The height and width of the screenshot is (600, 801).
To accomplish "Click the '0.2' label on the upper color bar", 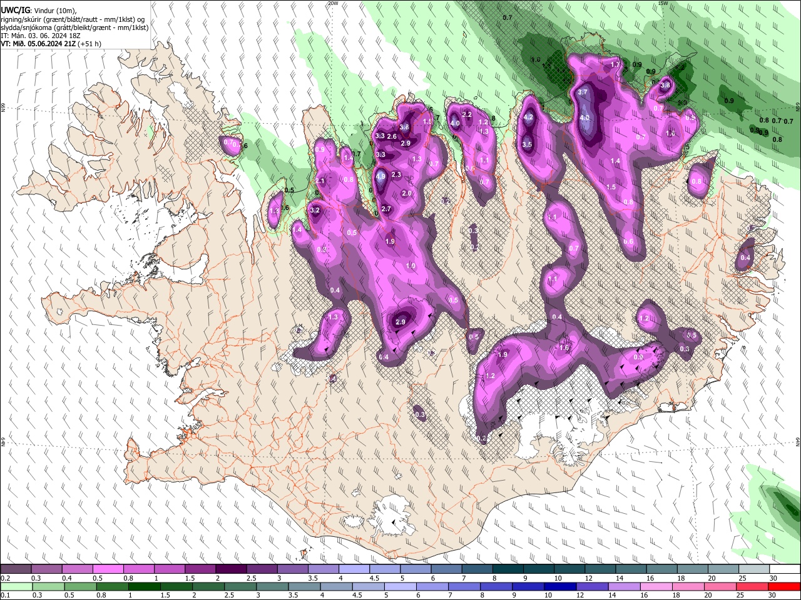I will pyautogui.click(x=6, y=578).
